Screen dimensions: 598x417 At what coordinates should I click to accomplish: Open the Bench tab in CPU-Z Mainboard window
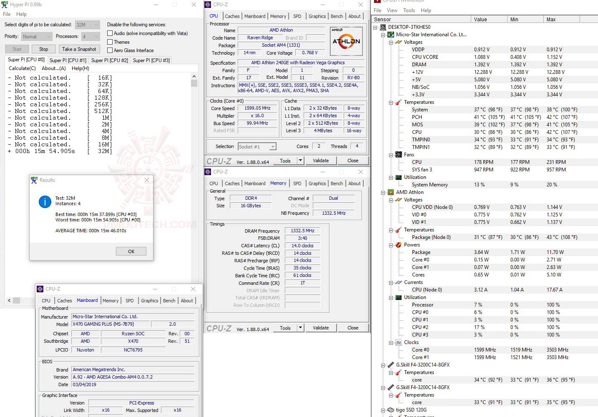click(169, 301)
